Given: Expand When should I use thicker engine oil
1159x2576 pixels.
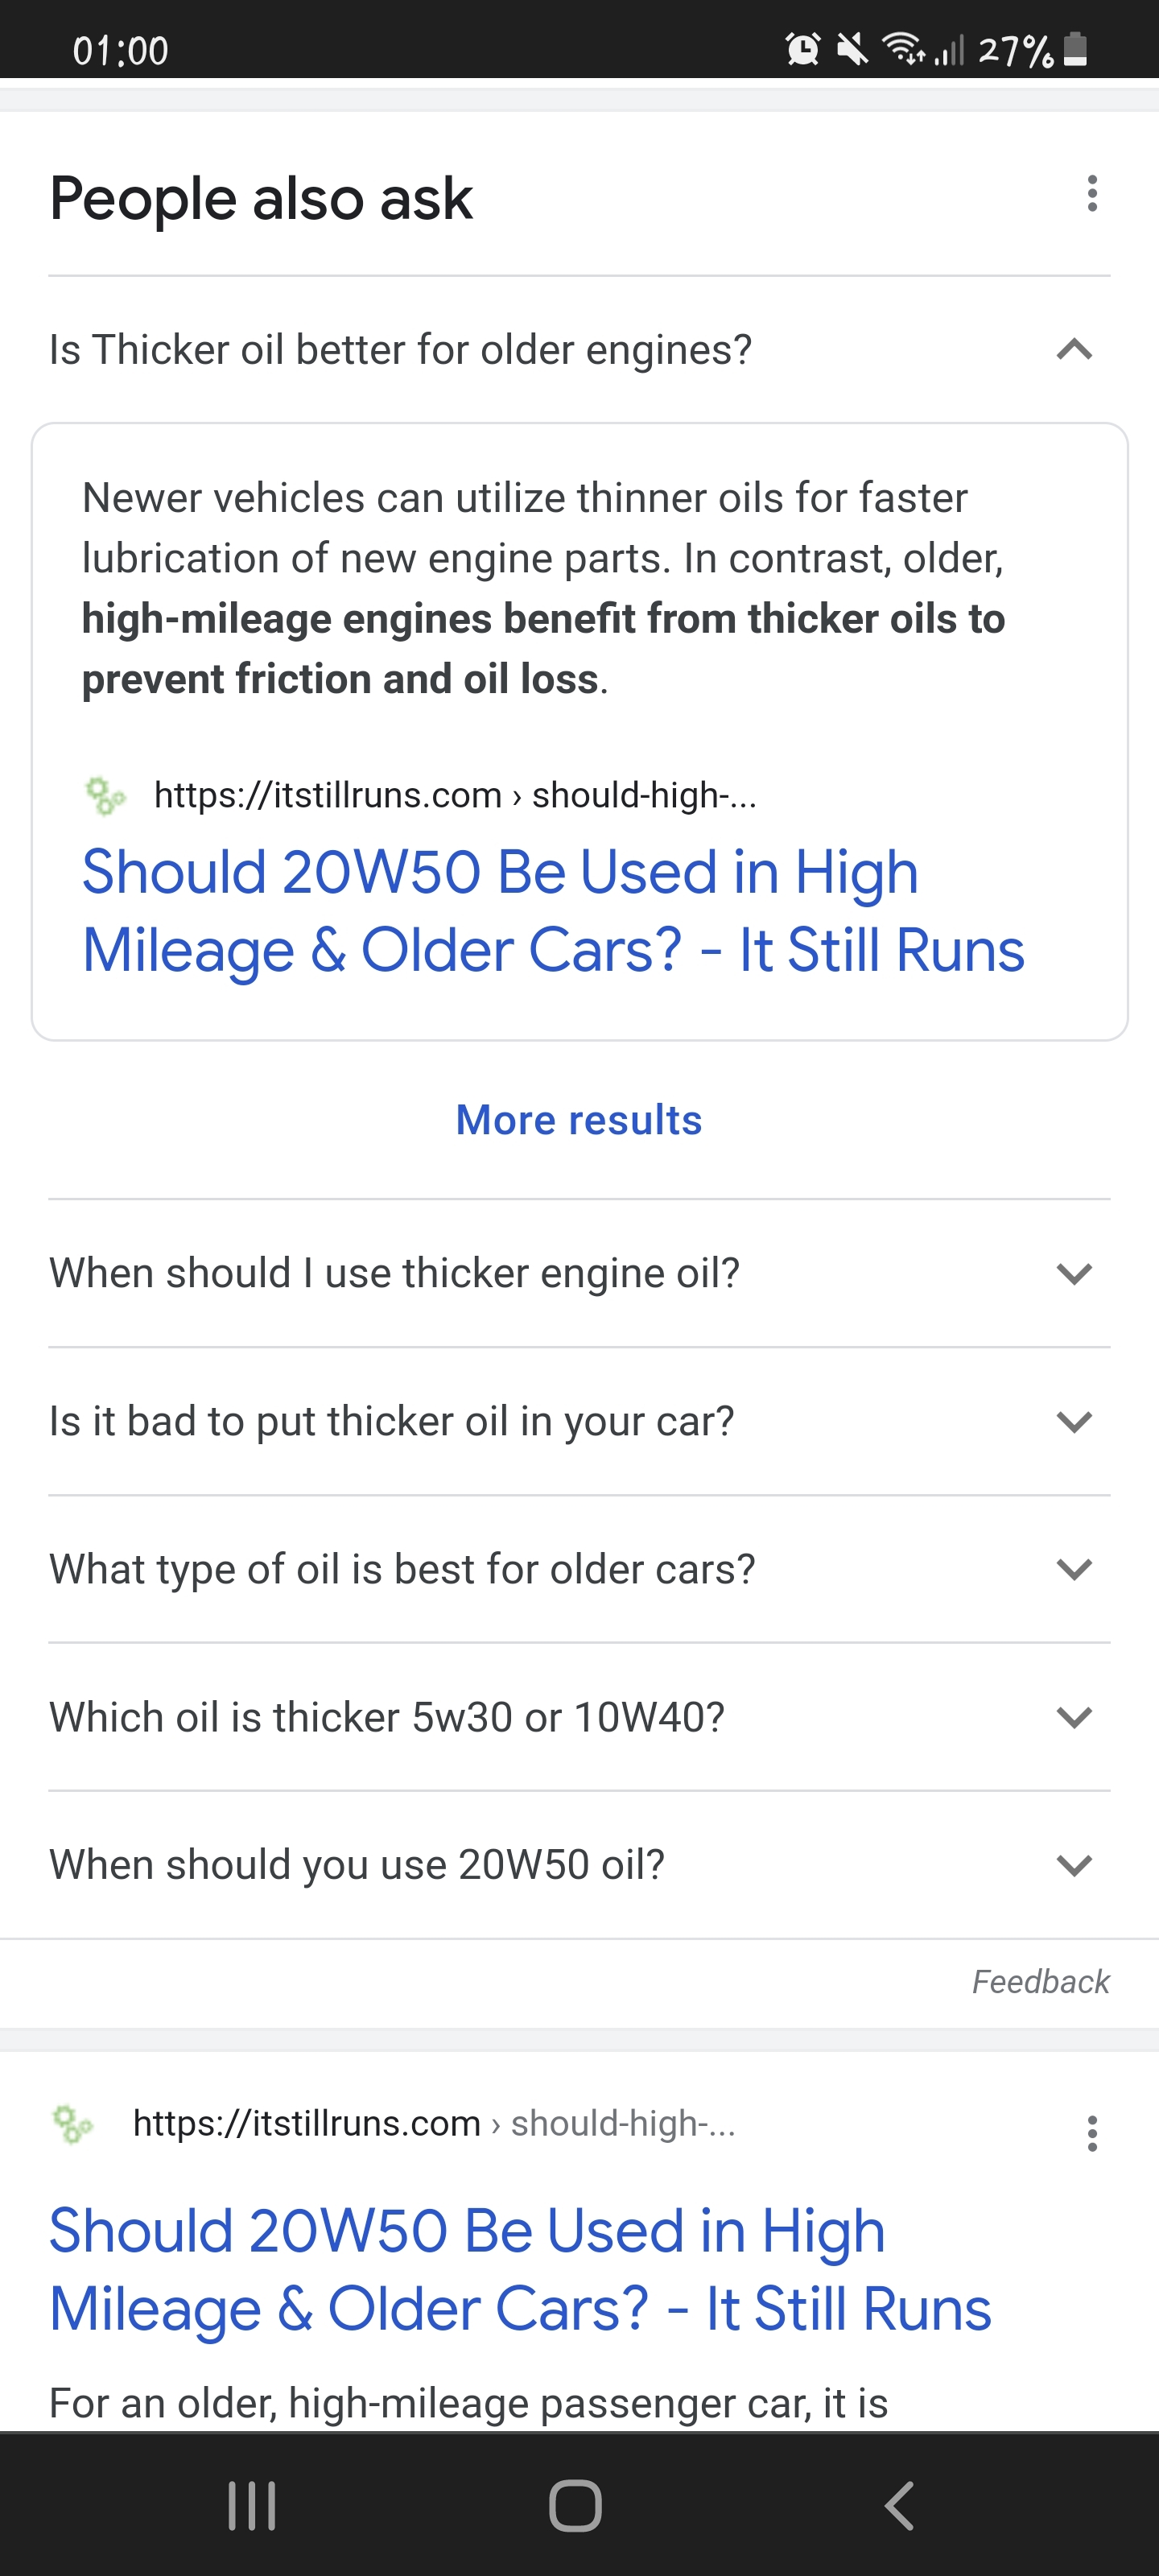Looking at the screenshot, I should [x=579, y=1273].
